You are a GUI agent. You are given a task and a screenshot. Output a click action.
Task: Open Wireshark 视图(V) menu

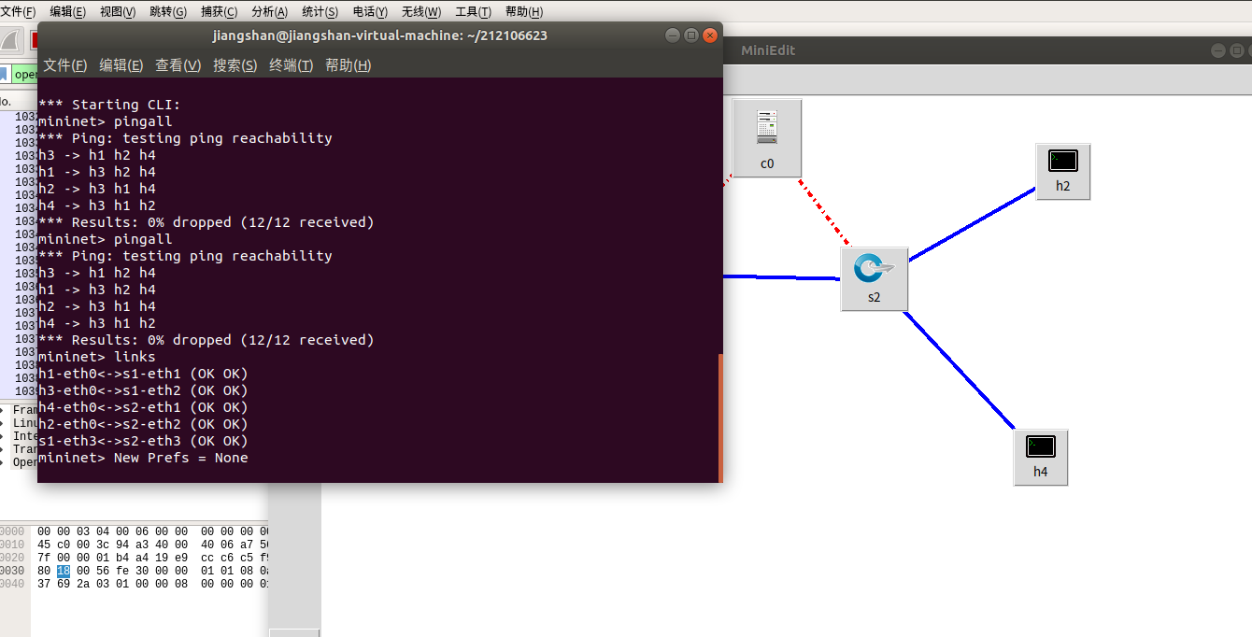[118, 11]
